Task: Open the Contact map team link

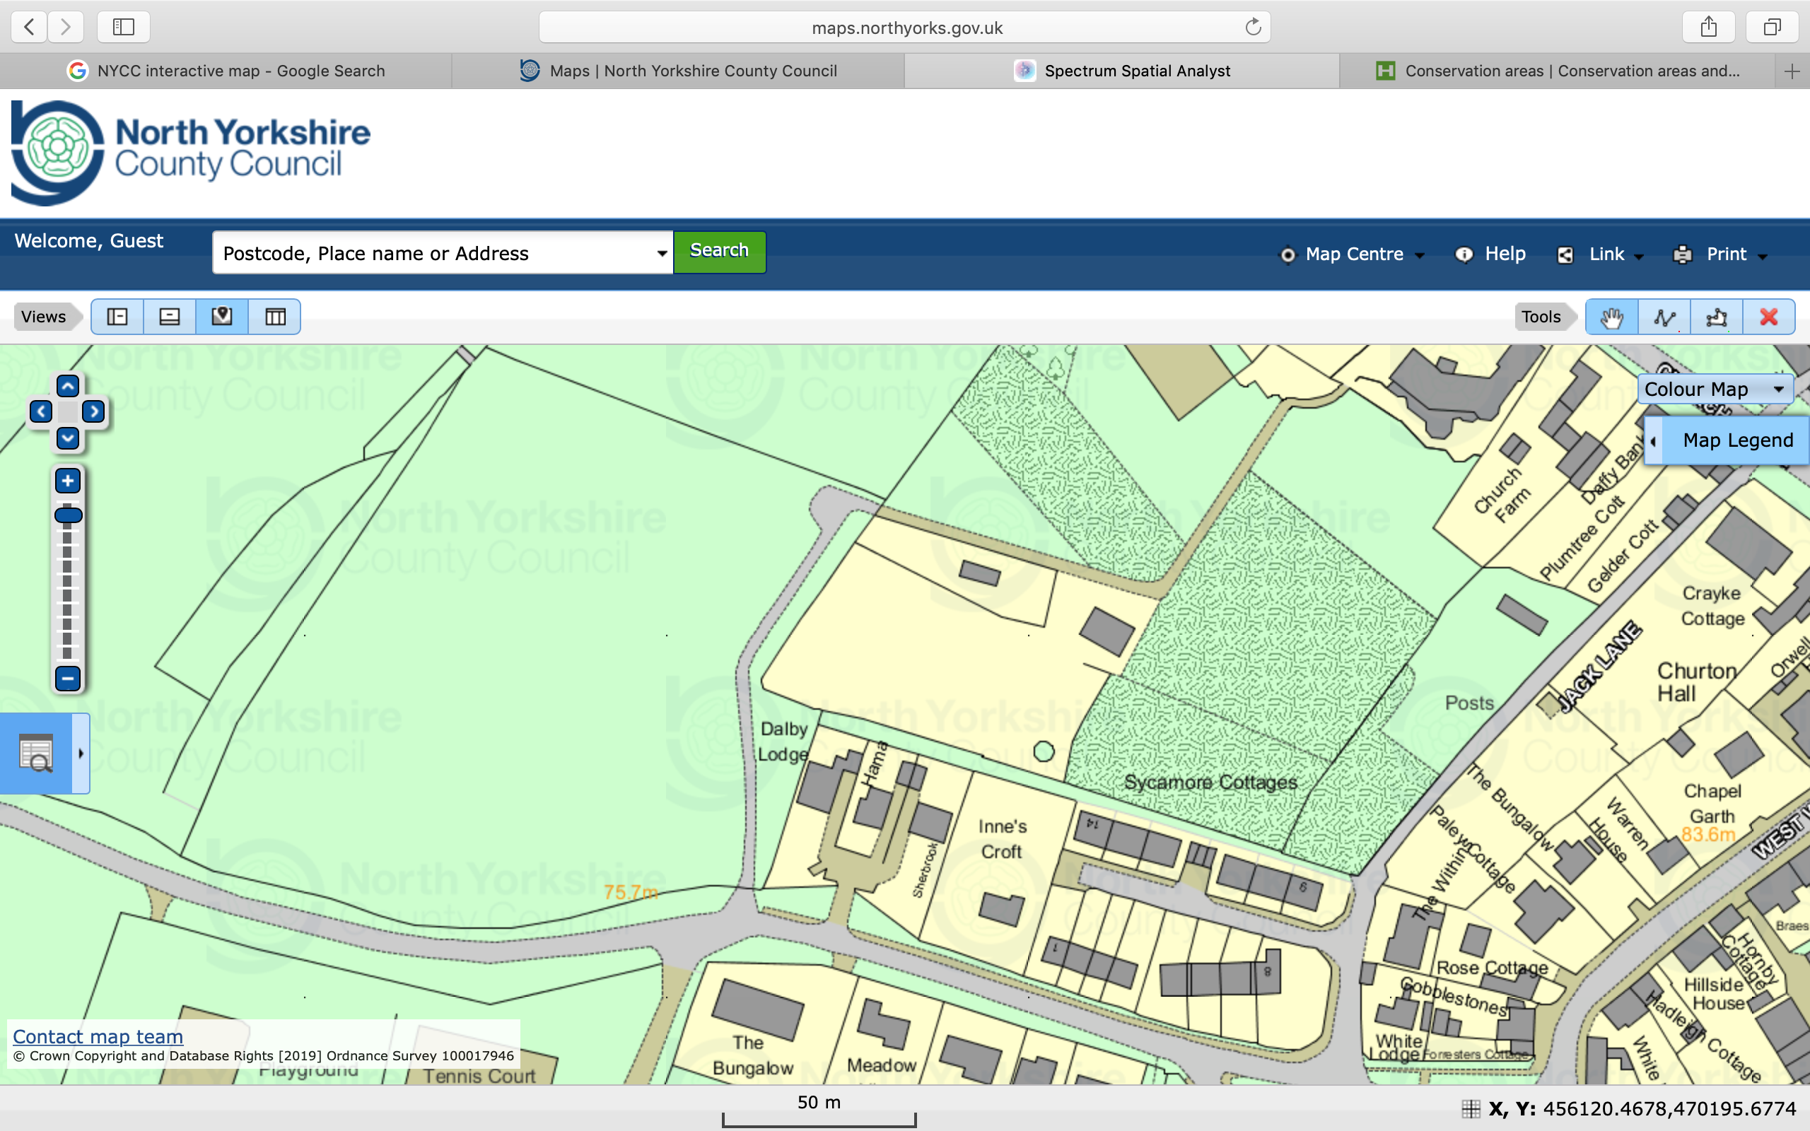Action: pyautogui.click(x=98, y=1036)
